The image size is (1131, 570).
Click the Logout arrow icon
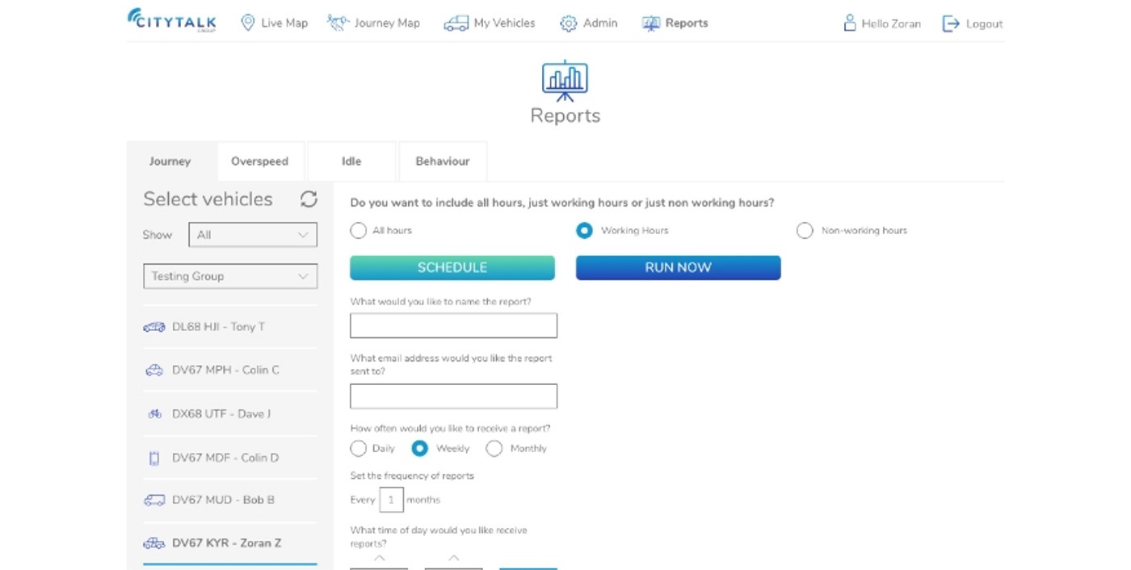[951, 23]
